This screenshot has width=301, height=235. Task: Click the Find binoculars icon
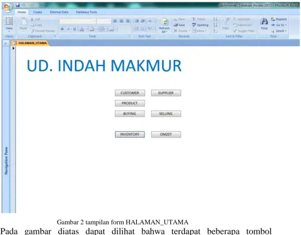[264, 22]
